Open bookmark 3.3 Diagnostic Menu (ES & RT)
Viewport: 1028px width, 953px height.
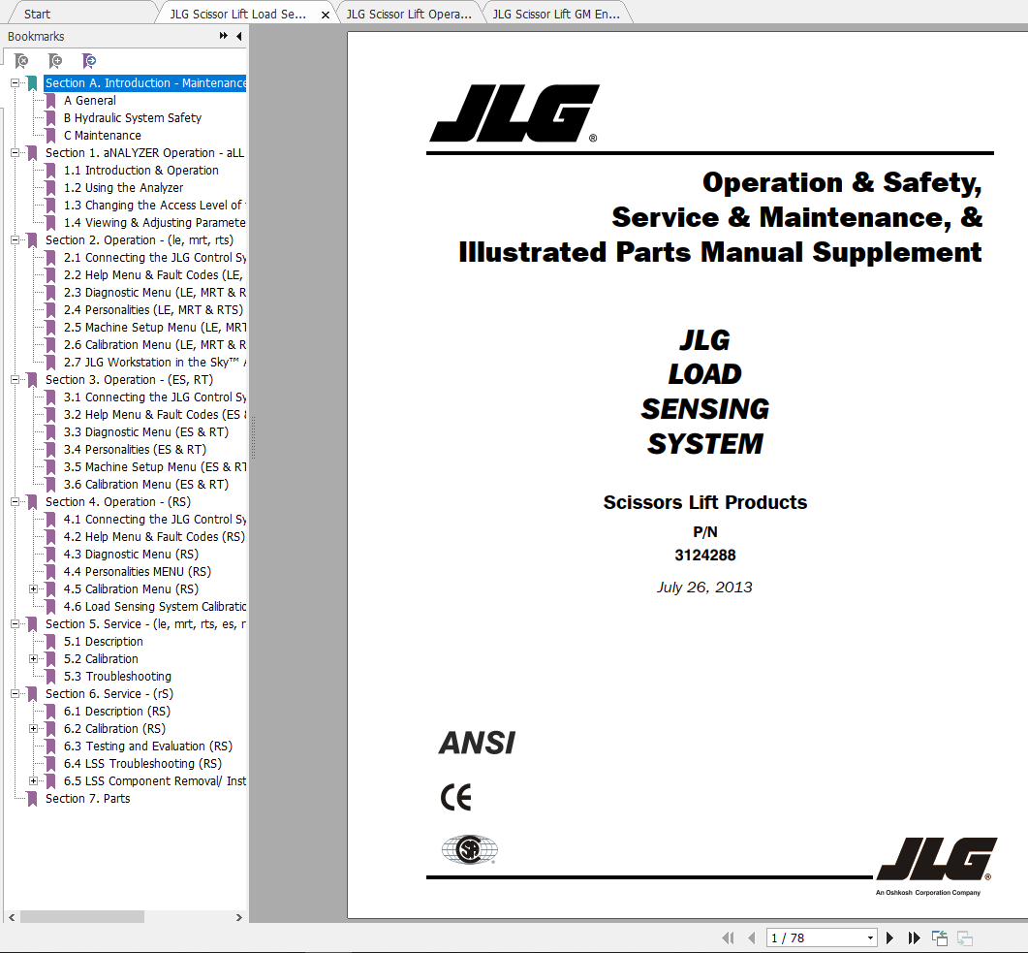click(146, 432)
